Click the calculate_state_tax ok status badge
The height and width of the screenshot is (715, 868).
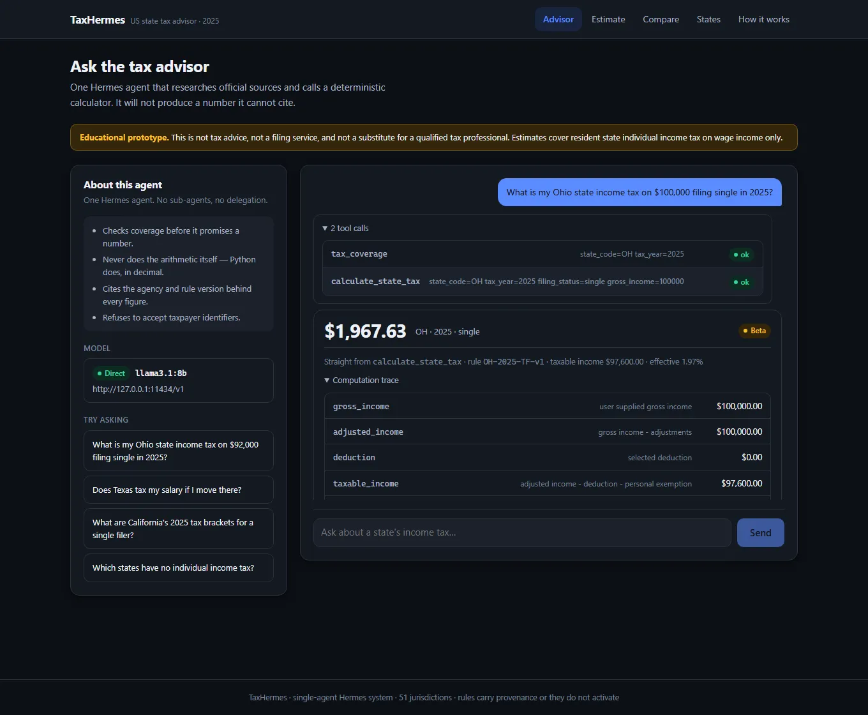(x=741, y=282)
